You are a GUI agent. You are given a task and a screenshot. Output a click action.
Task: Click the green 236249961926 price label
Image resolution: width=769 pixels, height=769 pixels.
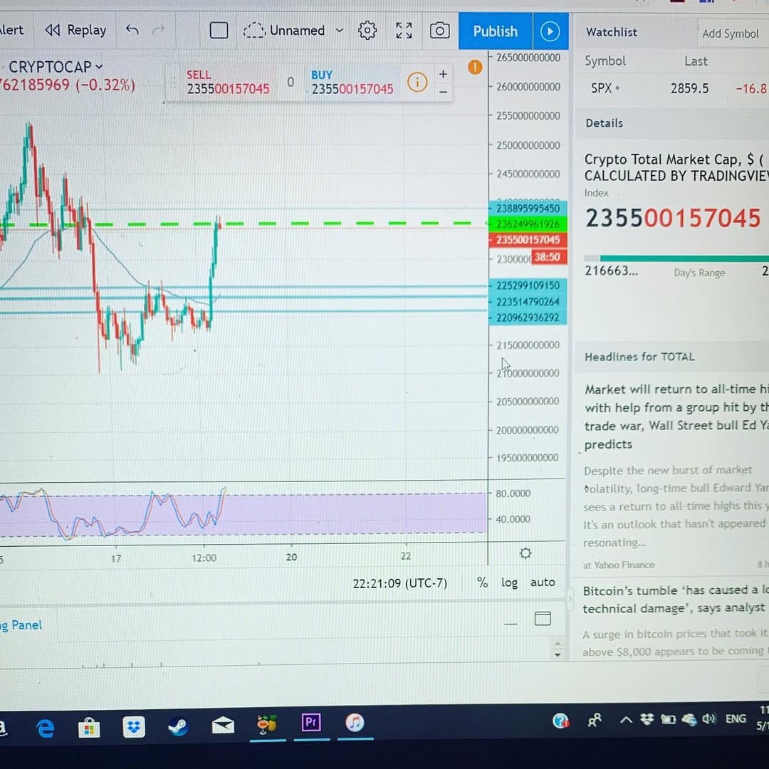528,224
